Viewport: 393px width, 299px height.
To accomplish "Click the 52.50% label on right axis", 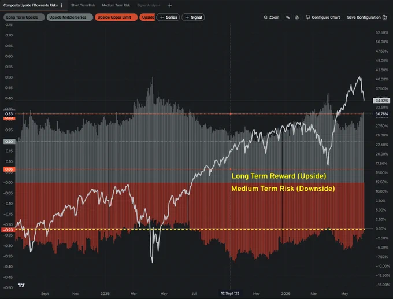I will click(381, 32).
